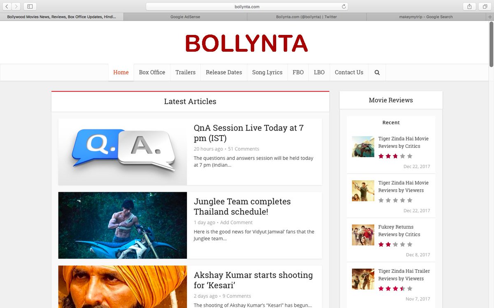The width and height of the screenshot is (494, 308).
Task: Switch to Bollynta Twitter tab
Action: pos(306,17)
